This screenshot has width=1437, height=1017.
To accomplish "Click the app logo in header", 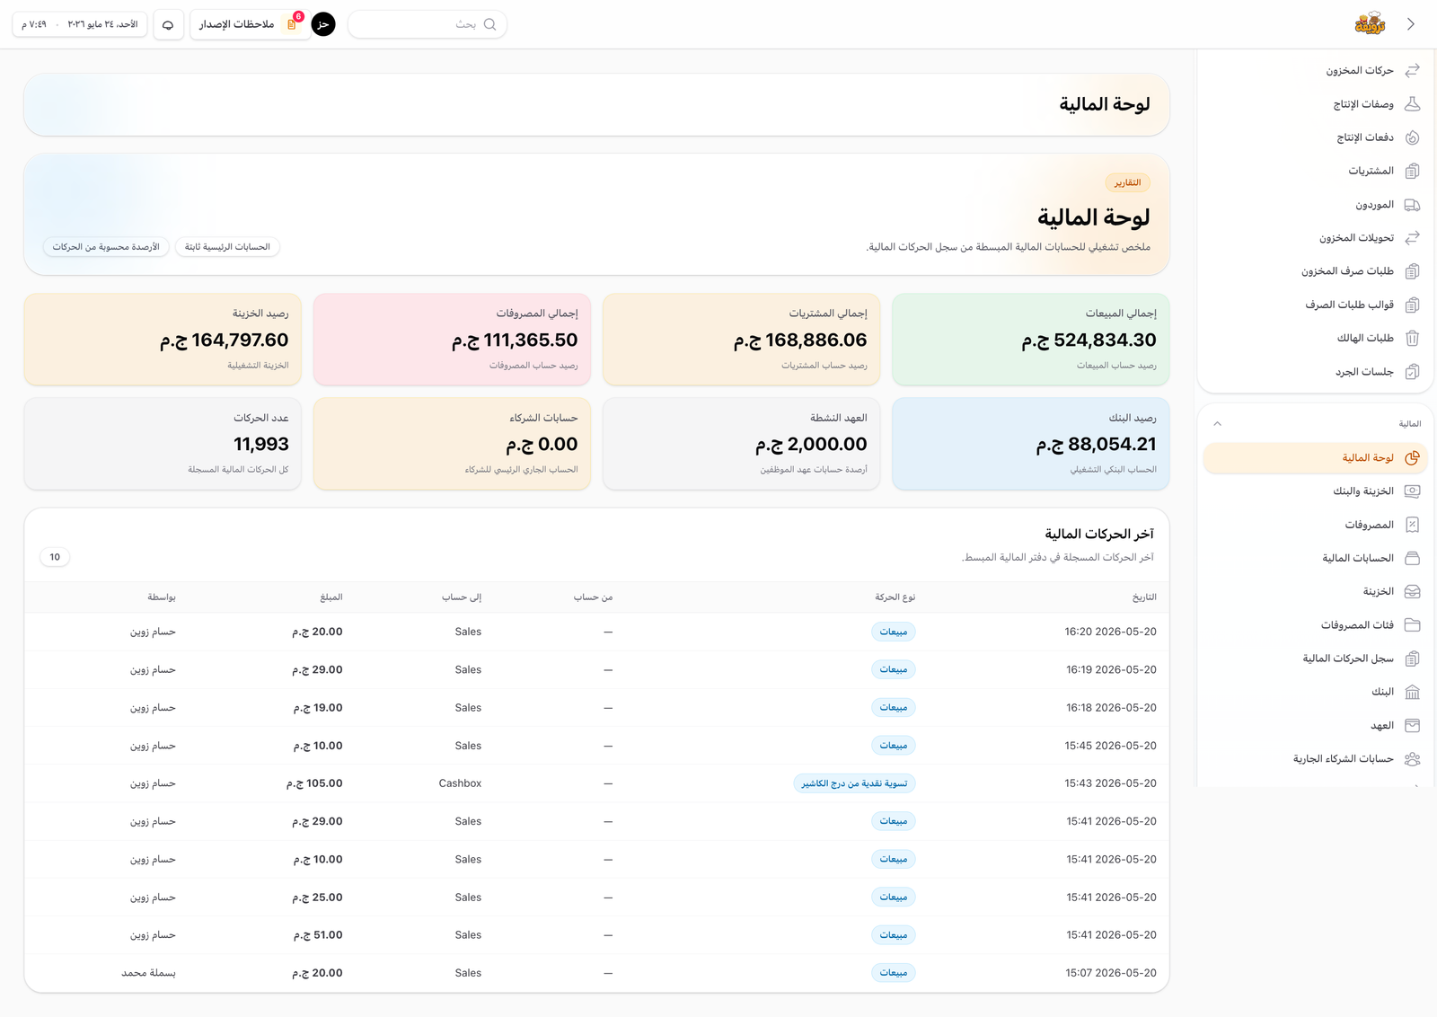I will pyautogui.click(x=1370, y=24).
